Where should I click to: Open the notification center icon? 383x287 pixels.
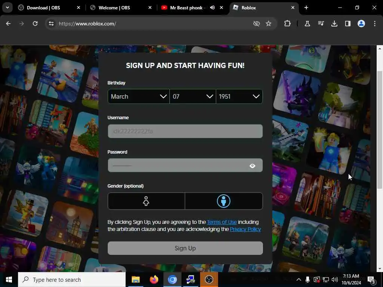click(371, 280)
